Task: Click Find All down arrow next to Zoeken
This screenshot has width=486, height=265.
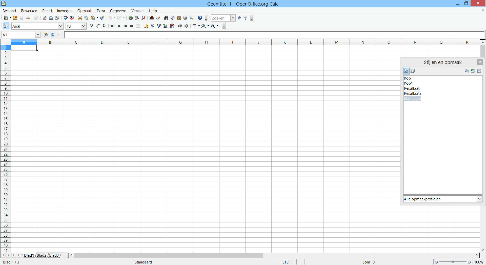Action: pyautogui.click(x=239, y=18)
